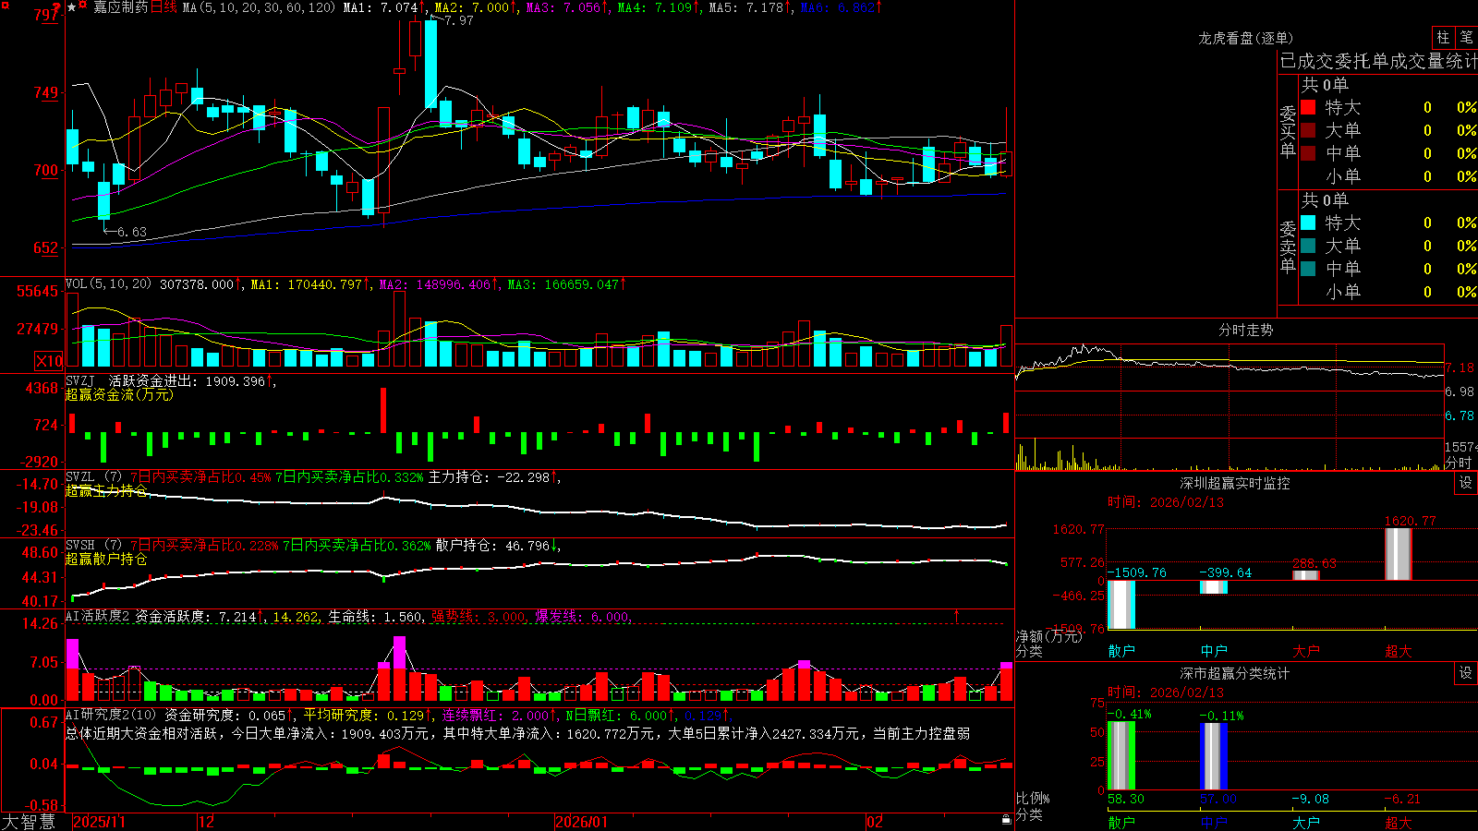Click the 大户 bar with value 288.63

tap(1306, 575)
